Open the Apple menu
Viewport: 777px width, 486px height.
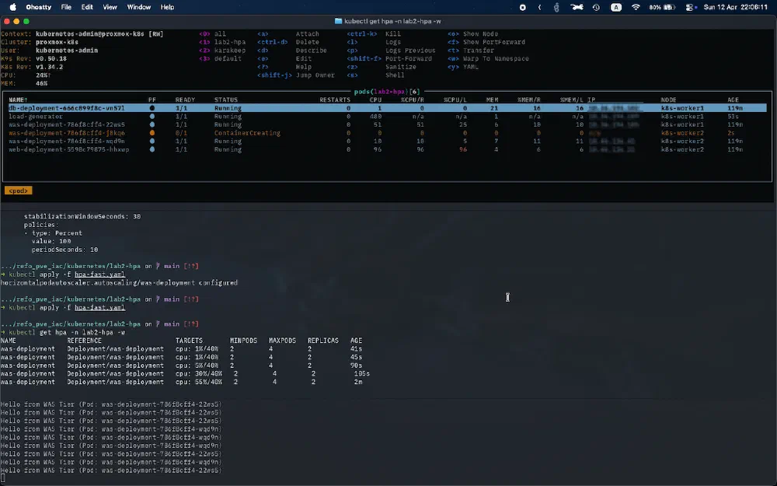click(12, 7)
